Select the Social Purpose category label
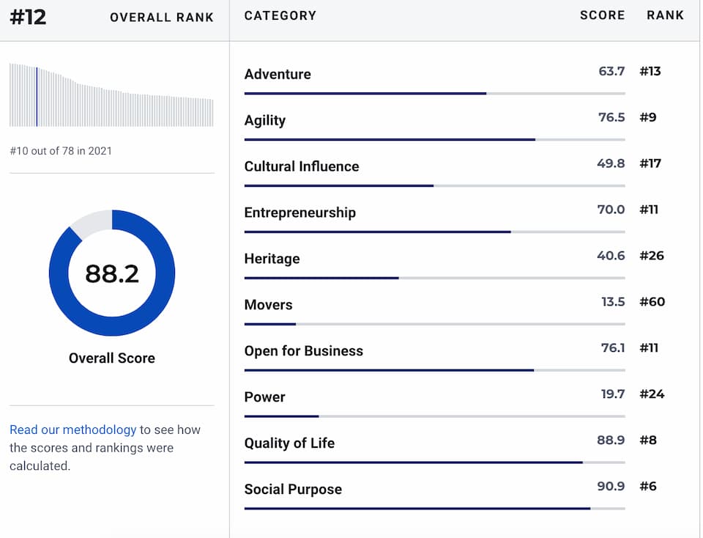The height and width of the screenshot is (538, 703). point(293,490)
